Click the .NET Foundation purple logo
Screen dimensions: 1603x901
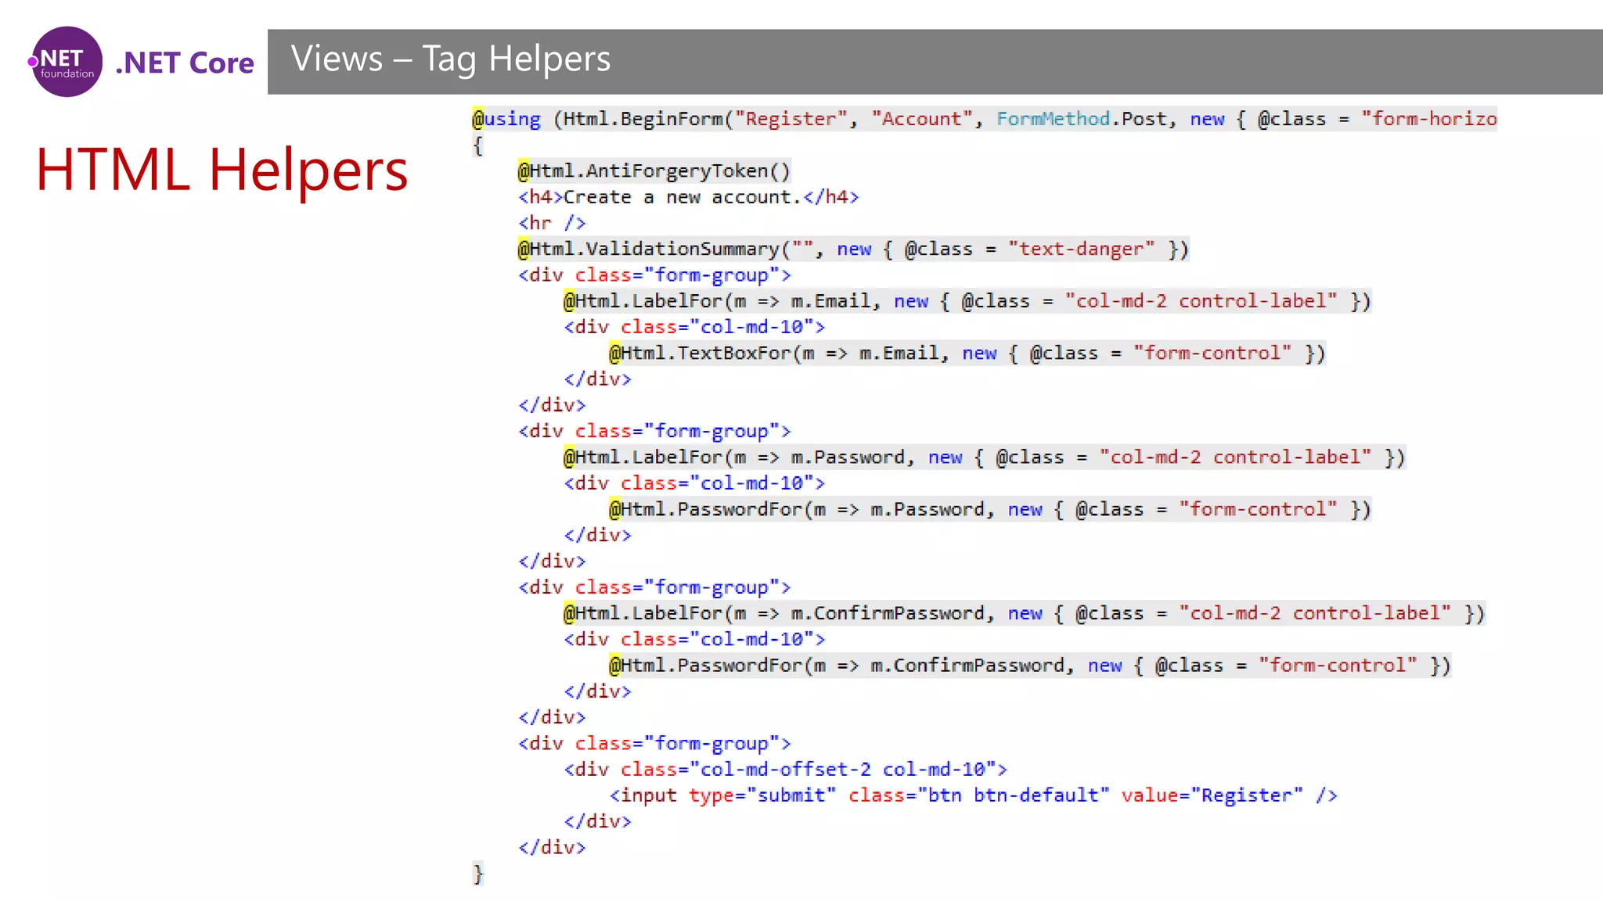point(66,62)
